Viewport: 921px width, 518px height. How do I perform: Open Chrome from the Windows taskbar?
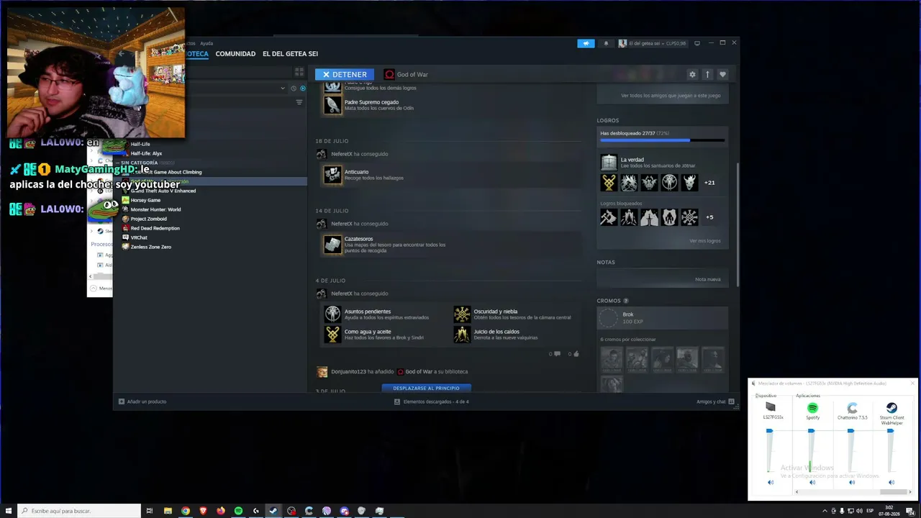186,511
